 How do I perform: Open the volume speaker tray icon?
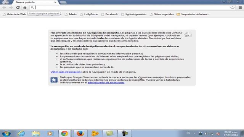pos(206,134)
